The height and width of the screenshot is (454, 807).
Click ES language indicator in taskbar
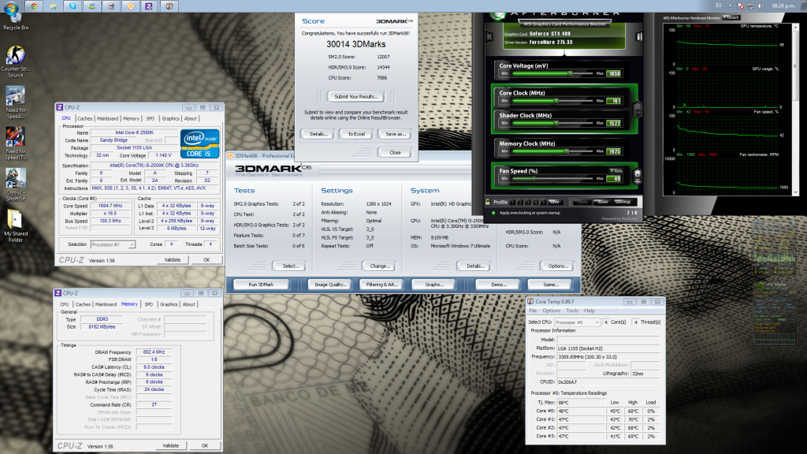point(719,6)
